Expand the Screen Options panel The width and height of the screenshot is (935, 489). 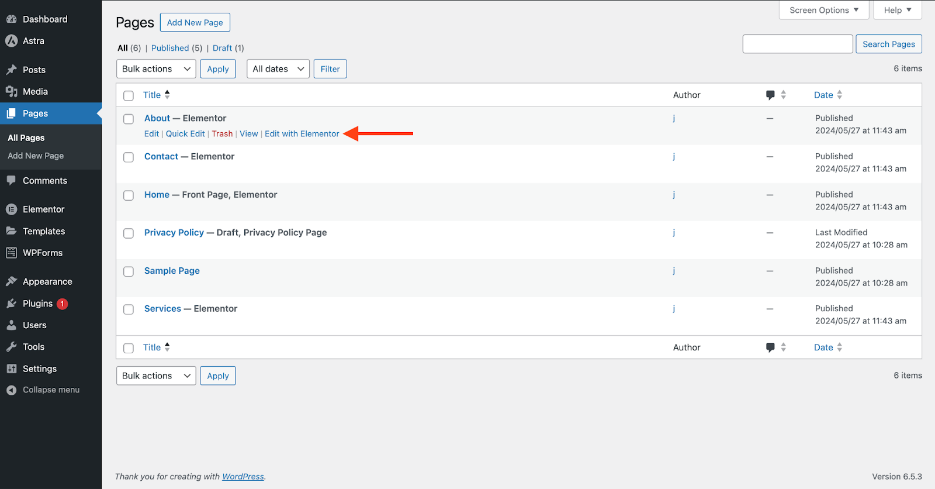coord(824,10)
